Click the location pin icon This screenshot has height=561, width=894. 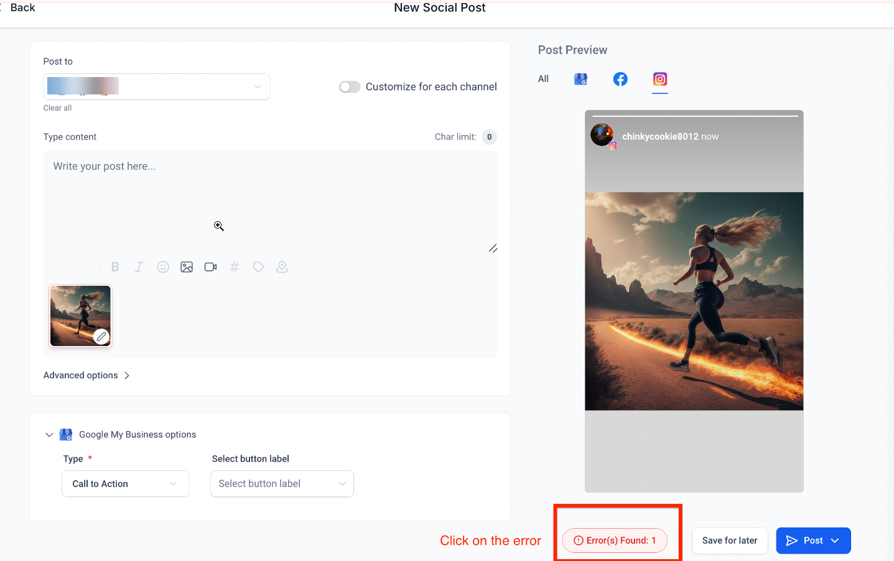pyautogui.click(x=282, y=267)
